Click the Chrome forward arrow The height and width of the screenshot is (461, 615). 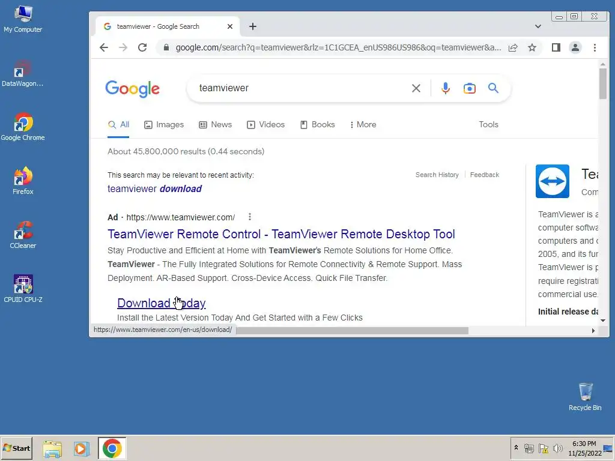click(x=123, y=47)
